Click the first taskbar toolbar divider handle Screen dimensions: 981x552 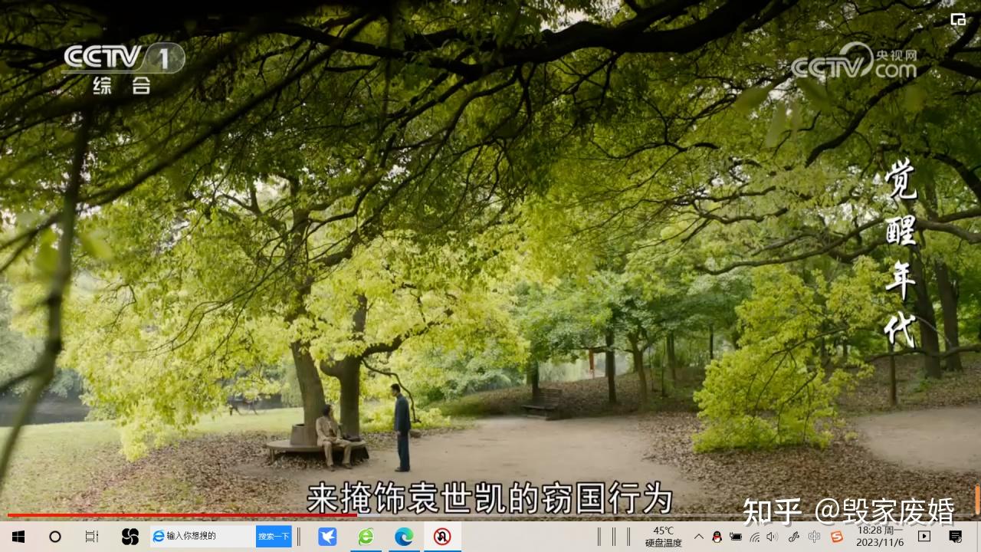coord(299,537)
